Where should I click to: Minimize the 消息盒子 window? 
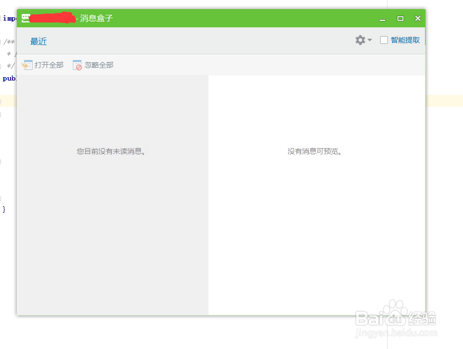click(382, 18)
